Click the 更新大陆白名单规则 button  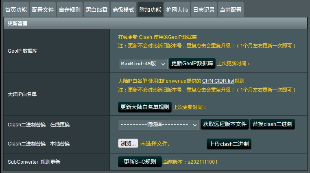(144, 107)
